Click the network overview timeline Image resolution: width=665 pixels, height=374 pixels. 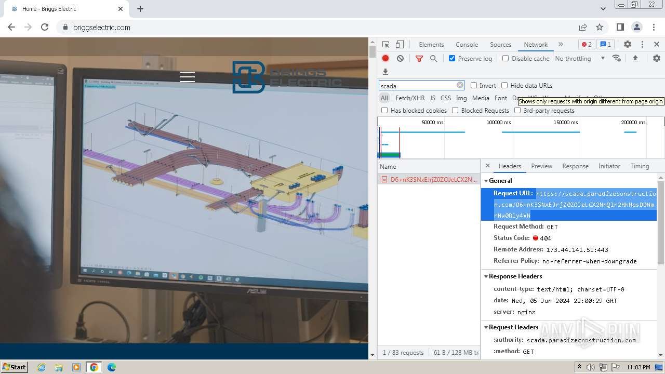[x=520, y=138]
